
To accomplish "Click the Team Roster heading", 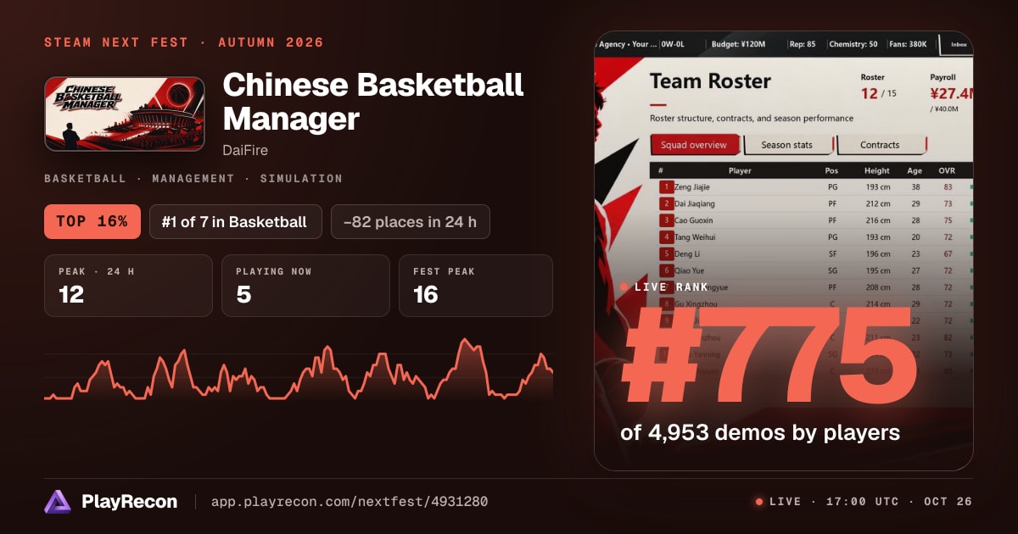I will point(710,81).
